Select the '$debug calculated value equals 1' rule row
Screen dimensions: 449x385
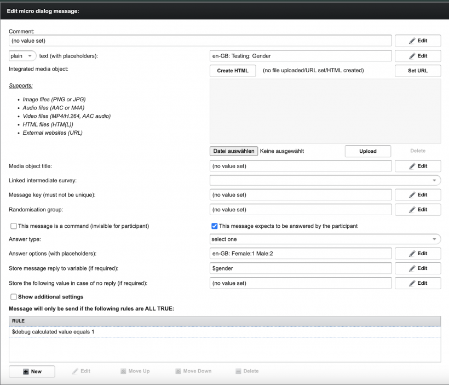[x=225, y=332]
